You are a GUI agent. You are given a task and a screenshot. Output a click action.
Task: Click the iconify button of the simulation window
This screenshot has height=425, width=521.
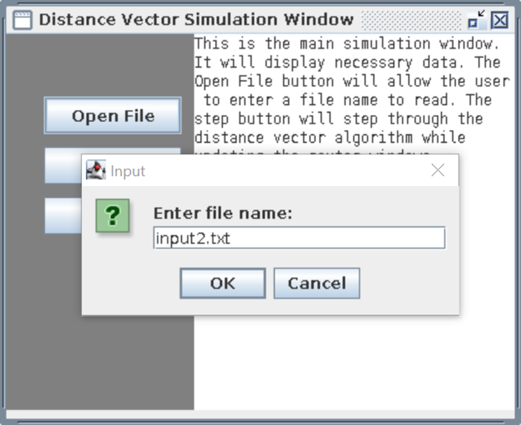point(475,20)
